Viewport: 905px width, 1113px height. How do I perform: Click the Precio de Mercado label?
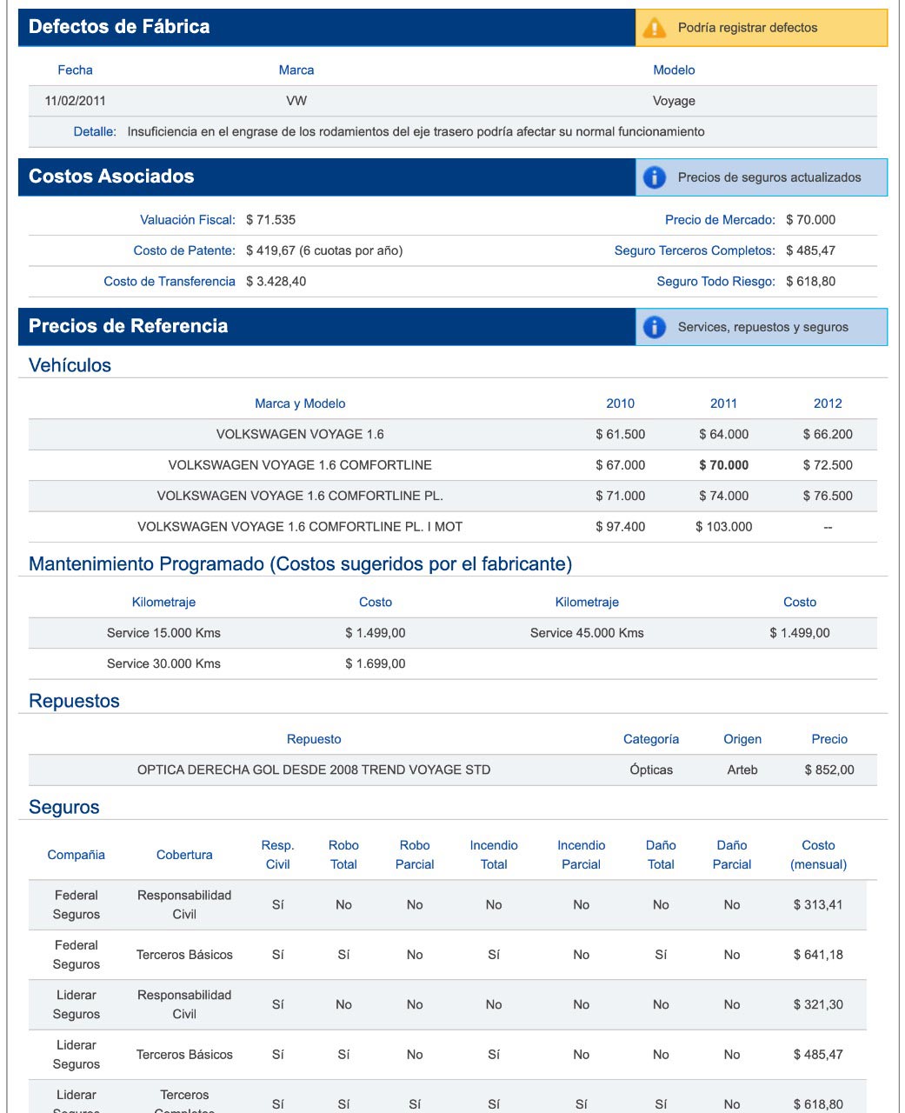(x=720, y=220)
